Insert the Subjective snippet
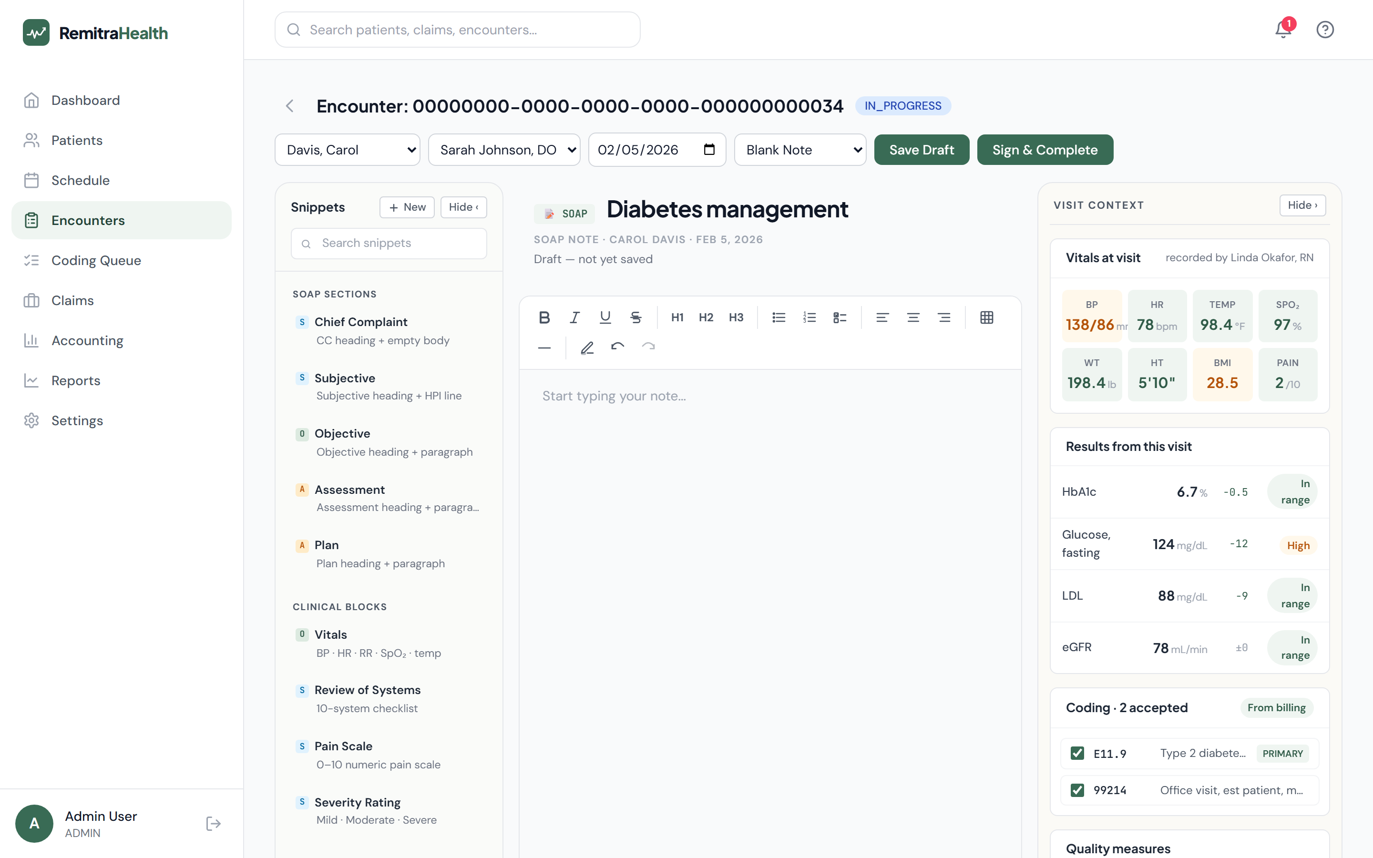 click(x=389, y=387)
